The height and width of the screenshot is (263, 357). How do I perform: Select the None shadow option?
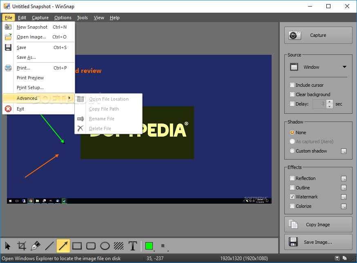tap(292, 133)
